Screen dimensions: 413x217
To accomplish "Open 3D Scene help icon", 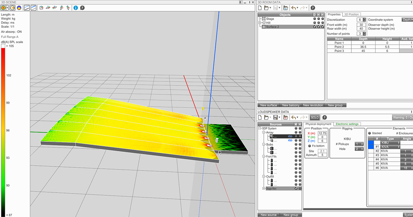I will 83,8.
